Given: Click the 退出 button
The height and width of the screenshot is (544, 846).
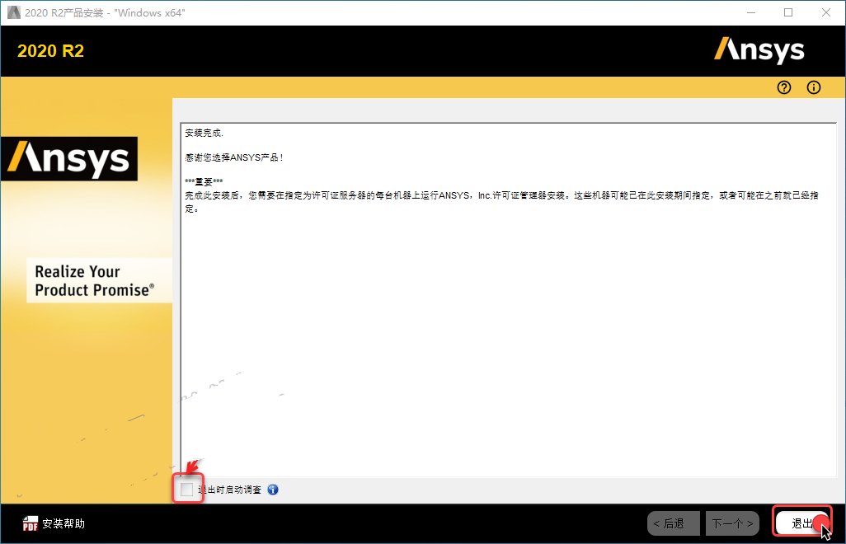Looking at the screenshot, I should coord(801,523).
